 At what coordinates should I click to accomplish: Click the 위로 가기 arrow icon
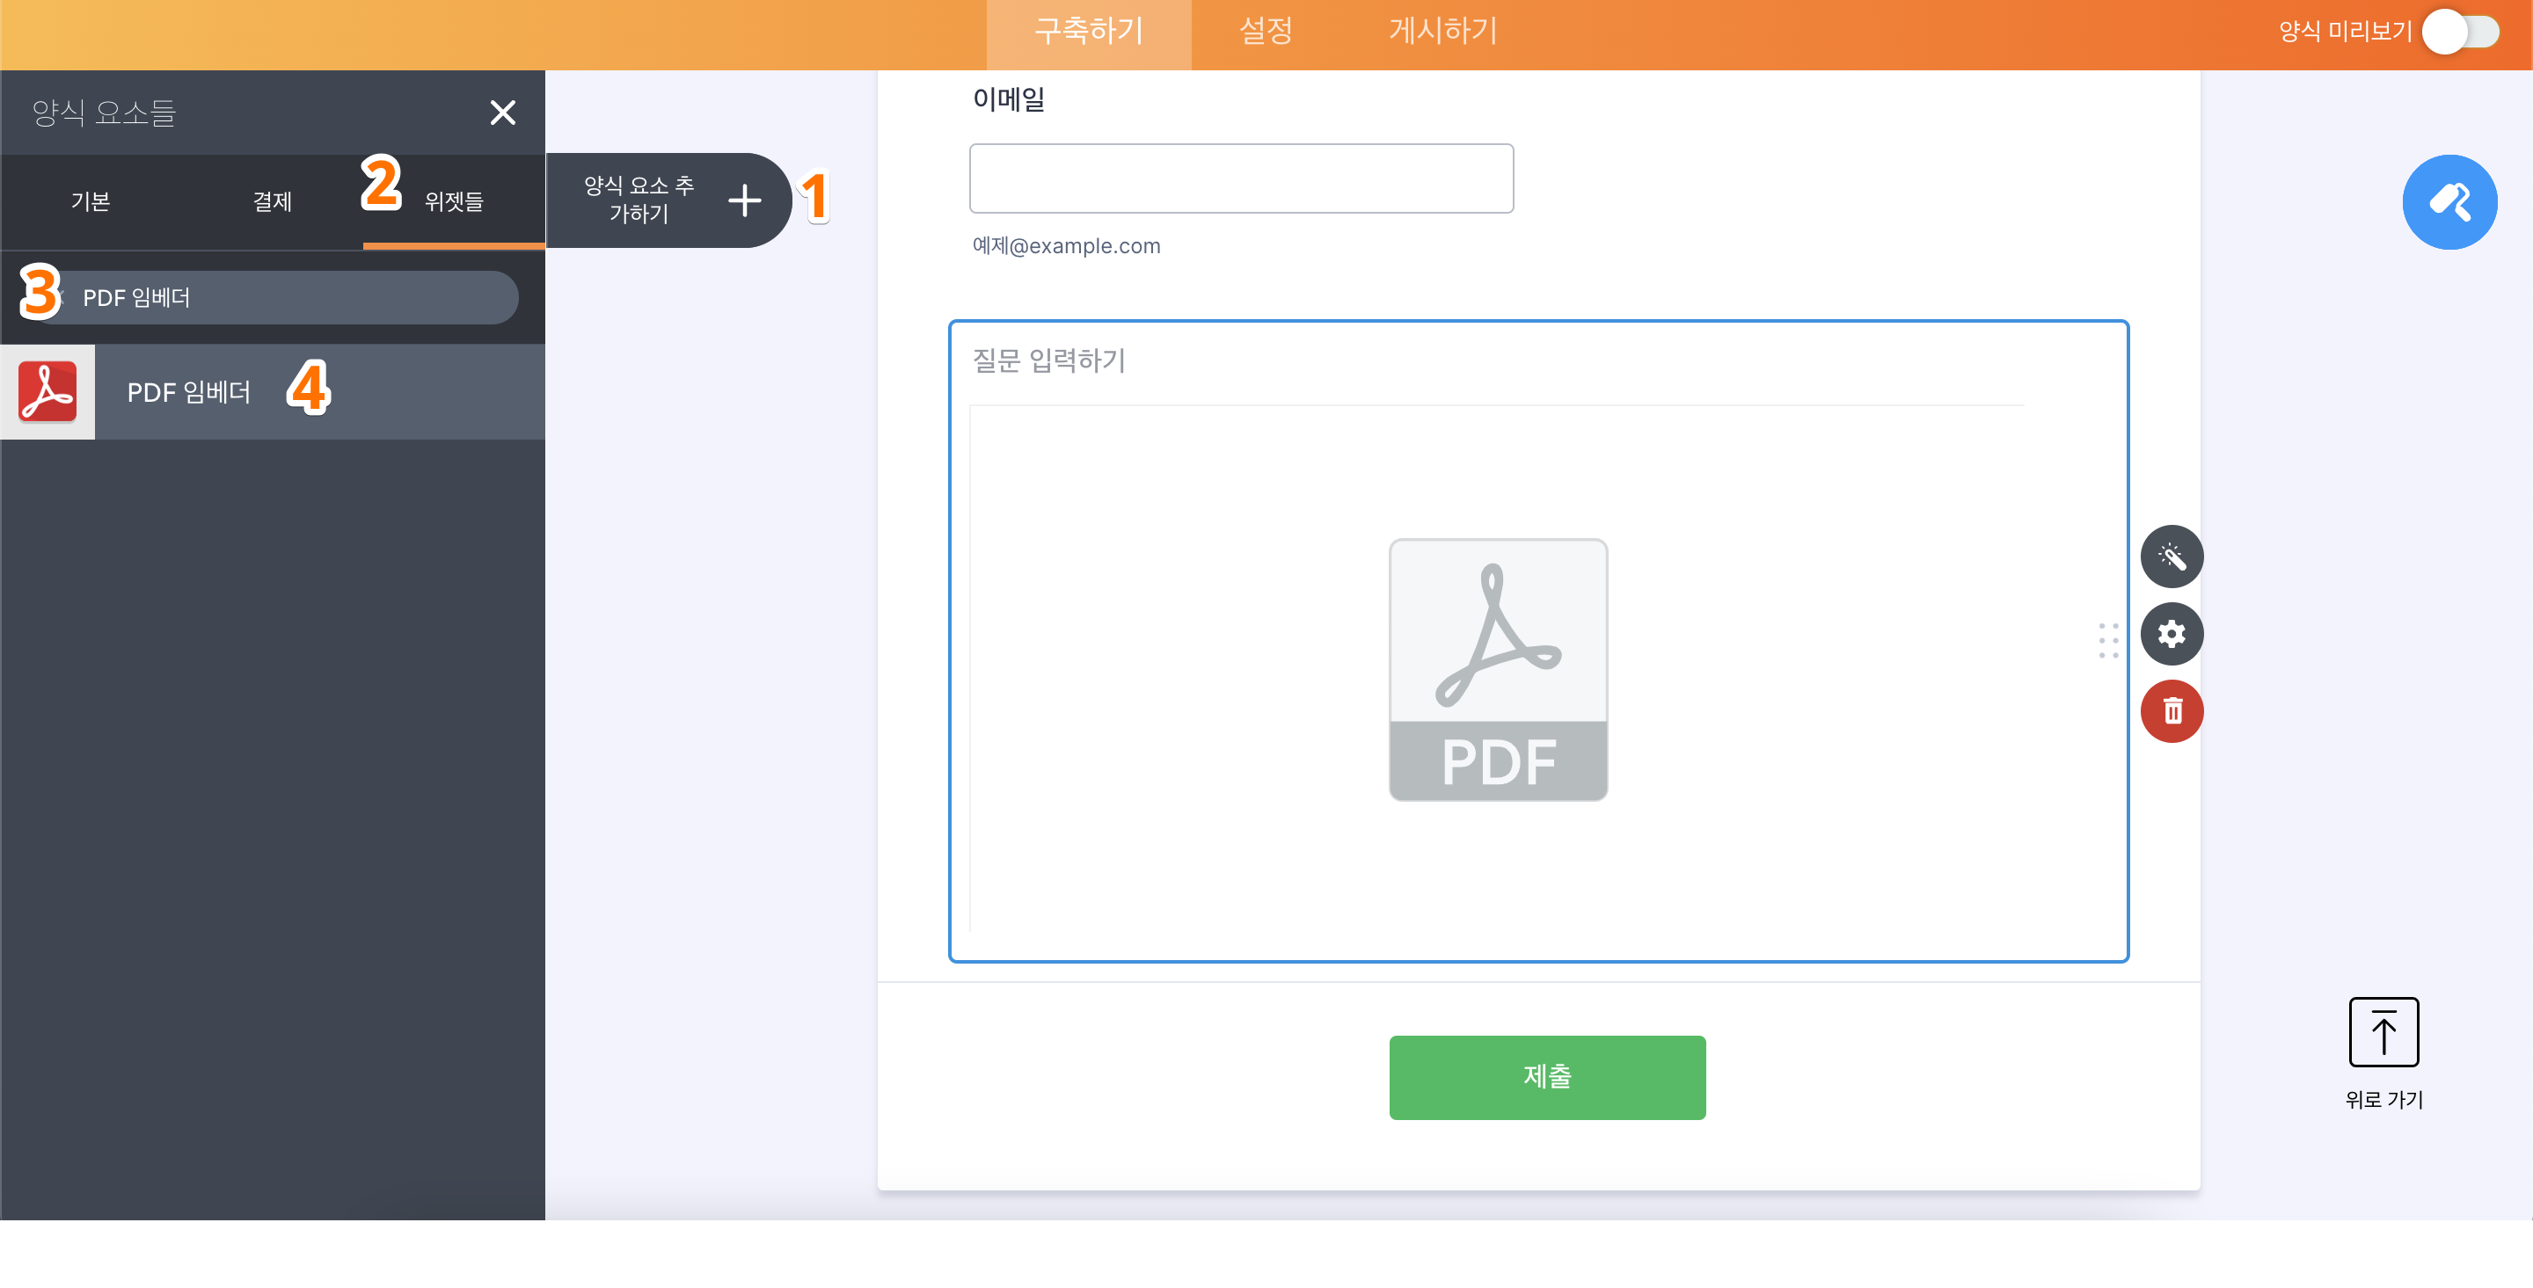coord(2383,1031)
